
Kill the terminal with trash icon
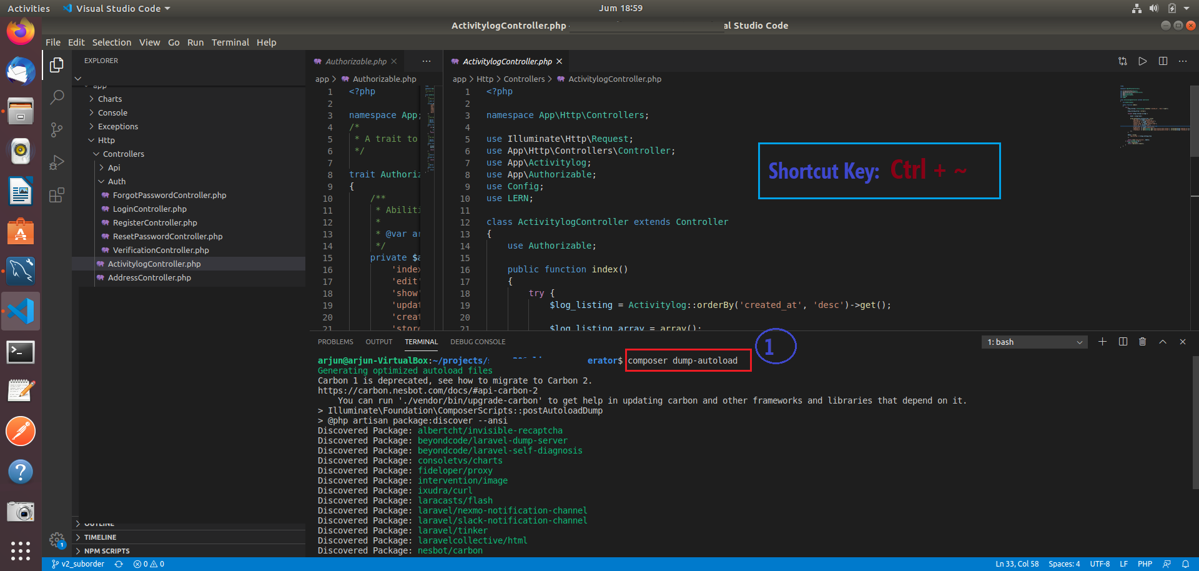pos(1143,342)
